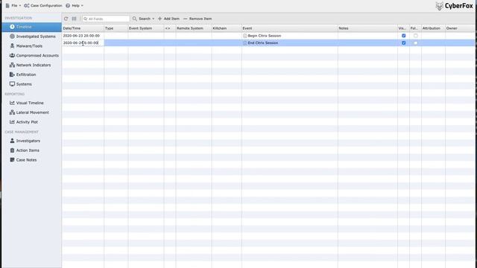Select Timeline in sidebar

31,27
